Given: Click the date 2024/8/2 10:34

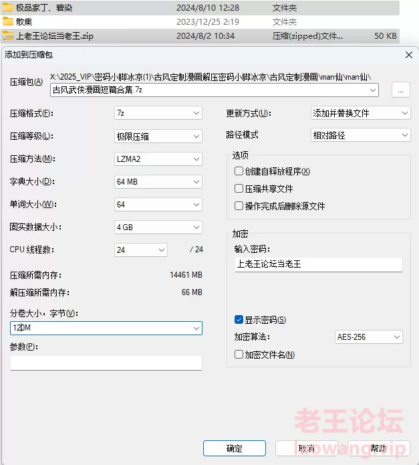Looking at the screenshot, I should point(206,36).
